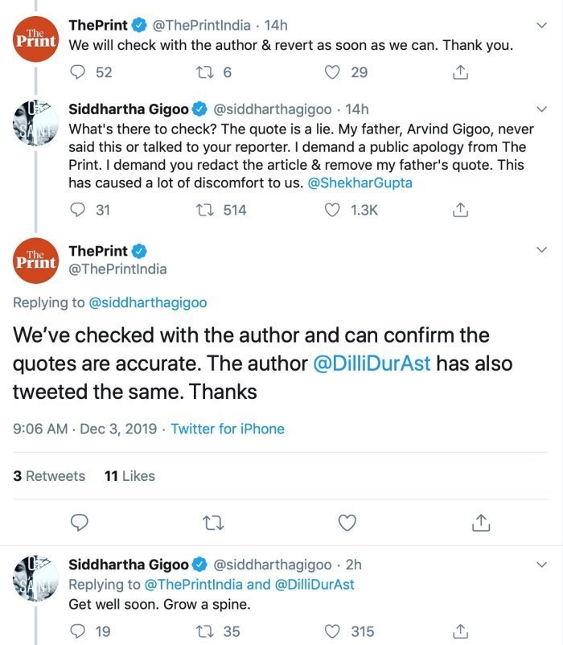Expand menu on Siddhartha's 'quote is a lie' tweet
The image size is (563, 645).
tap(541, 109)
